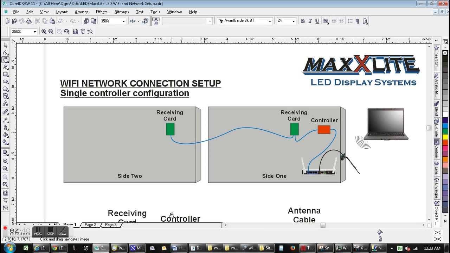The width and height of the screenshot is (450, 253).
Task: Click the Chrome icon in taskbar
Action: pos(54,248)
